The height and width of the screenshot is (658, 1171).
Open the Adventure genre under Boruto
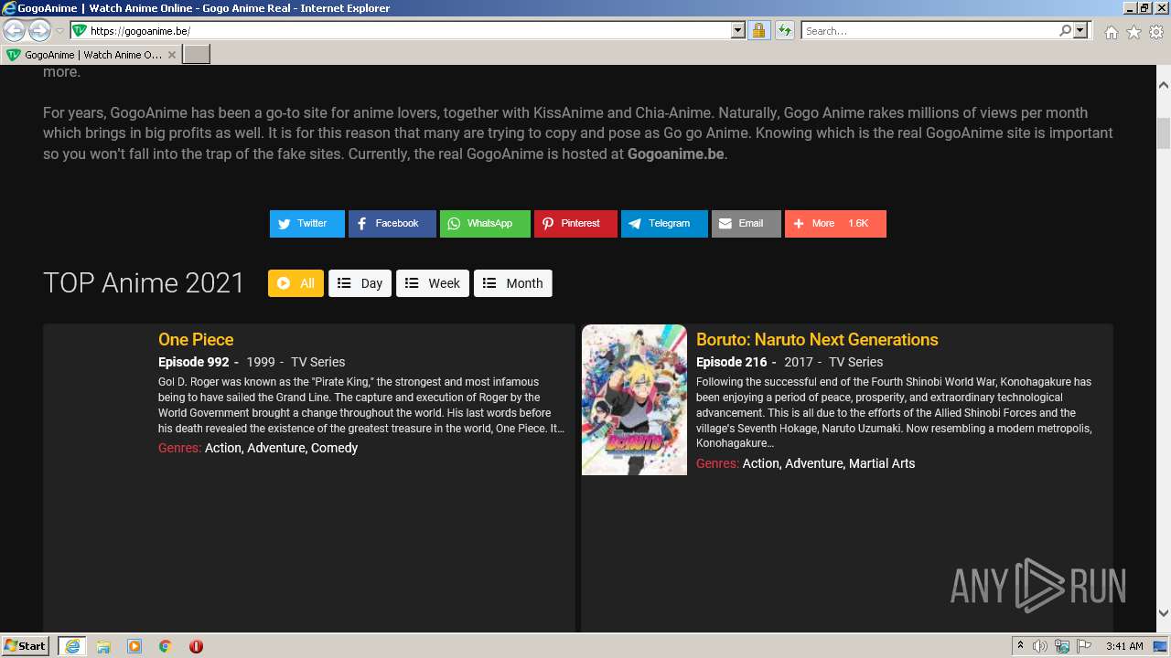(814, 463)
